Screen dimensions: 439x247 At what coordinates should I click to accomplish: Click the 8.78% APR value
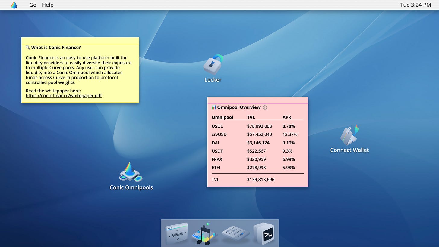(x=289, y=126)
